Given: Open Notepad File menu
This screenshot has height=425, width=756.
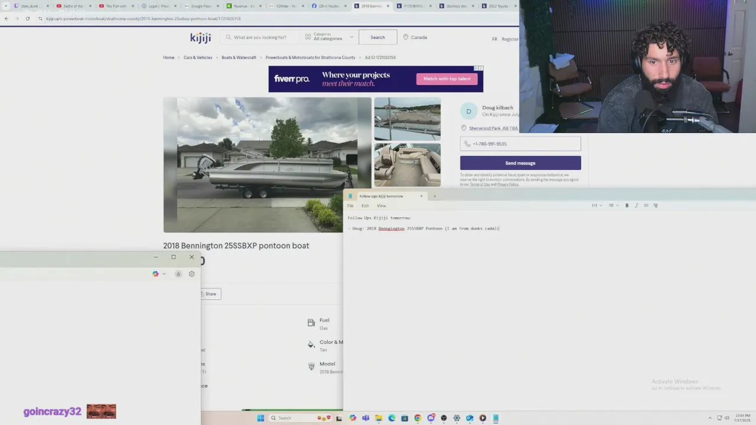Looking at the screenshot, I should 350,205.
